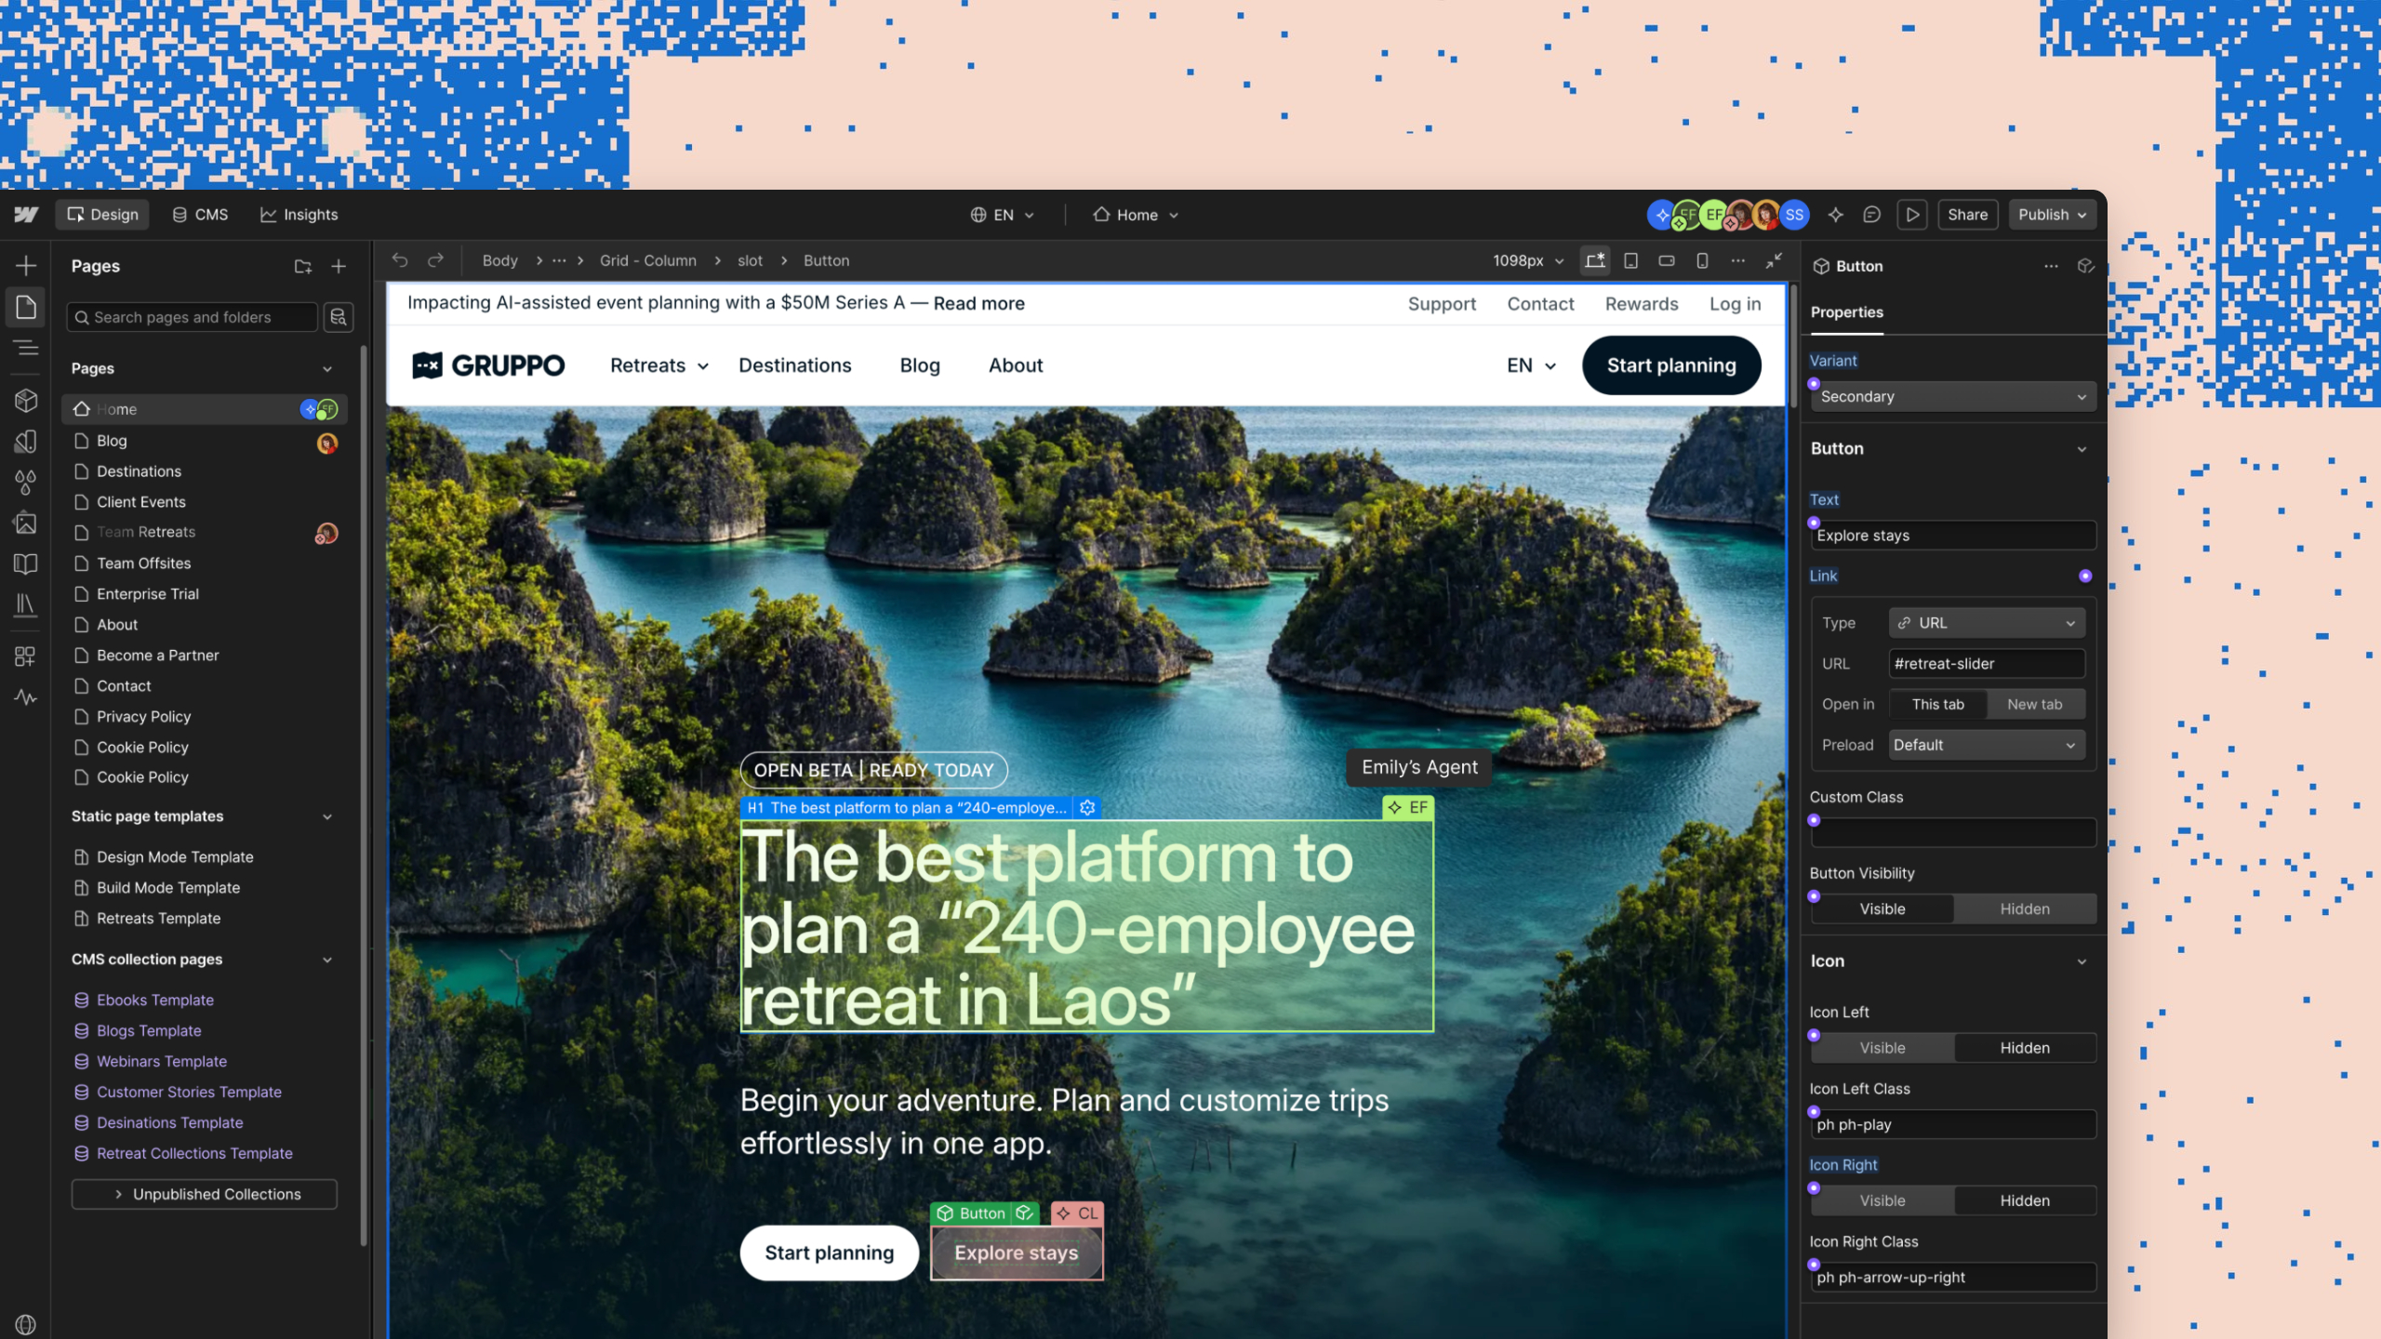2381x1339 pixels.
Task: Open the link Type URL dropdown
Action: tap(1987, 623)
